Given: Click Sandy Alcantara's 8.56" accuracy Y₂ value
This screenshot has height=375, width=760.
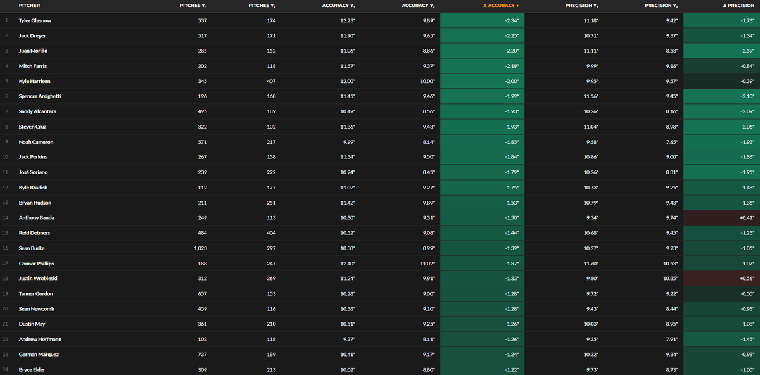Looking at the screenshot, I should point(428,111).
